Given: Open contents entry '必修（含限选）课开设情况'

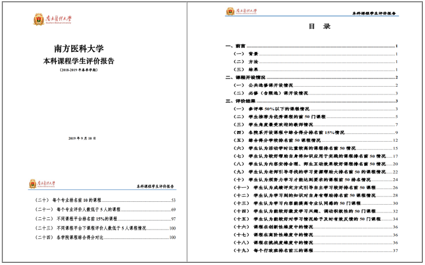Looking at the screenshot, I should [x=315, y=93].
